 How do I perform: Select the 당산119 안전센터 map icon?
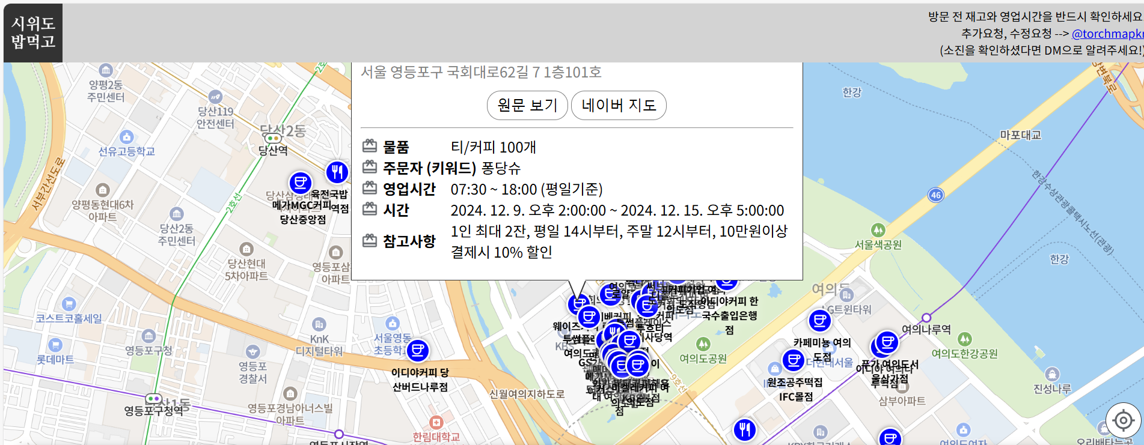tap(215, 97)
